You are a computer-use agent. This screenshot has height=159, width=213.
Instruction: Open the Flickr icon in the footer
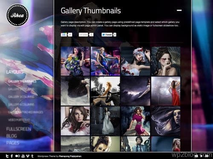click(x=18, y=156)
